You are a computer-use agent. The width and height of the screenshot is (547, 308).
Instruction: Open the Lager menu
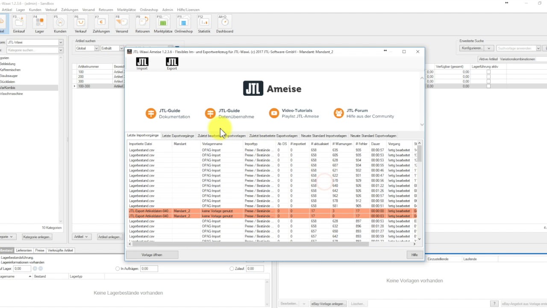[20, 9]
